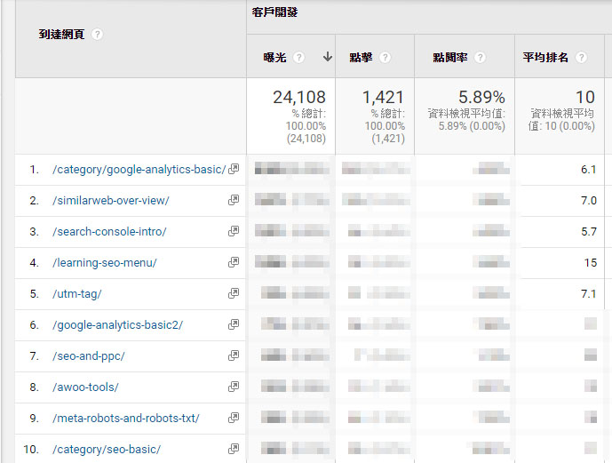Open external link icon for /category/google-analytics-basic/
This screenshot has width=612, height=463.
click(234, 170)
